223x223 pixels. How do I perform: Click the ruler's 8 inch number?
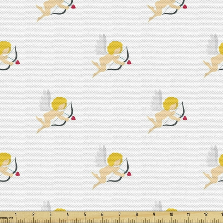[x=137, y=214]
